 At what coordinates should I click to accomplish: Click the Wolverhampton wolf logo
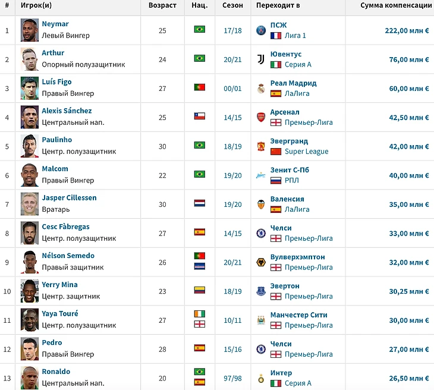261,262
